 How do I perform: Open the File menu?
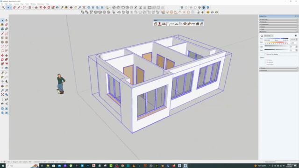pyautogui.click(x=2, y=4)
